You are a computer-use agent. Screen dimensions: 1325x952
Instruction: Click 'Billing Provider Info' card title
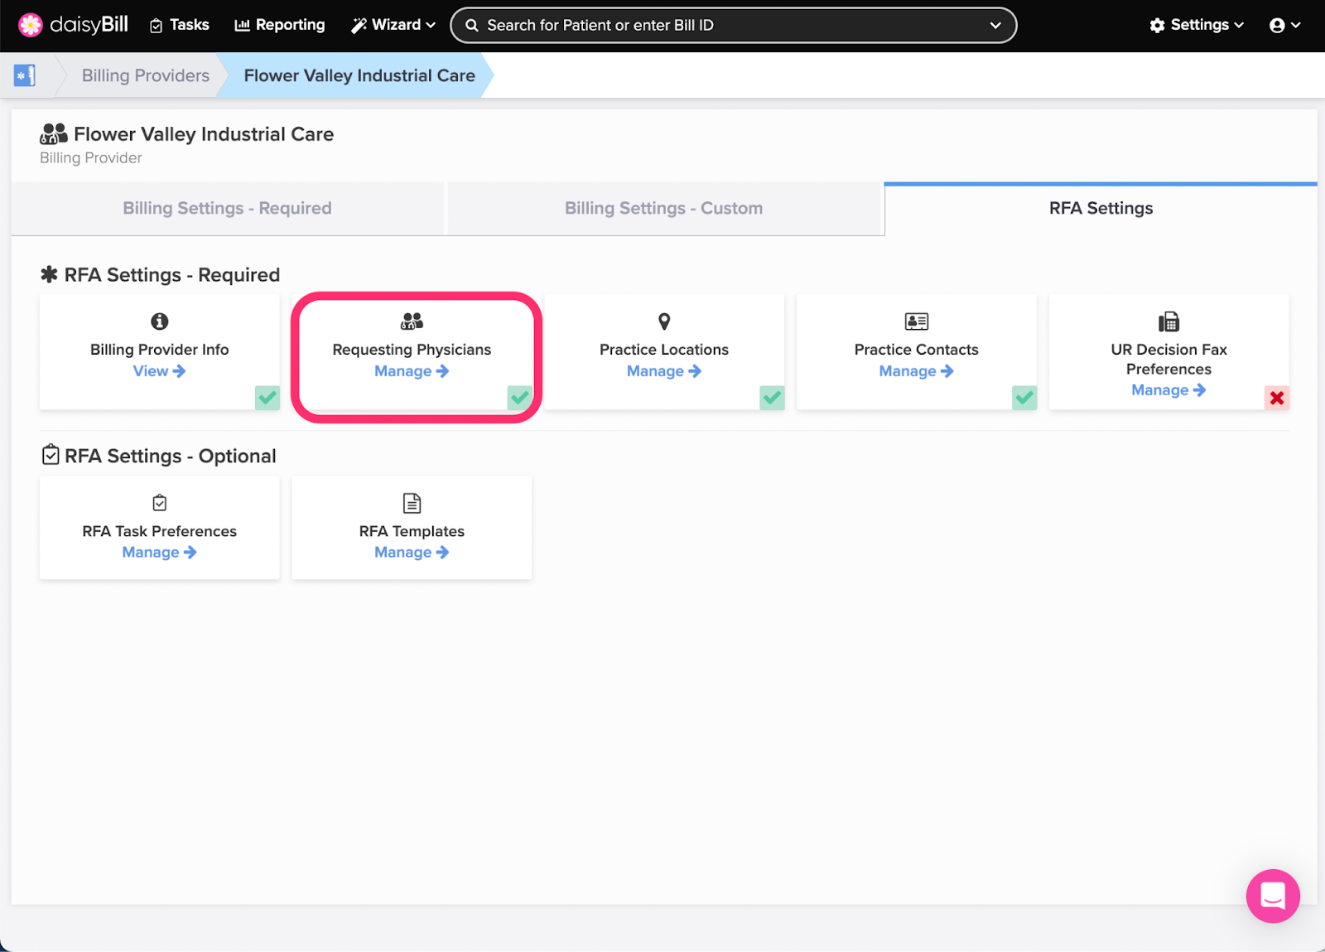pyautogui.click(x=160, y=350)
